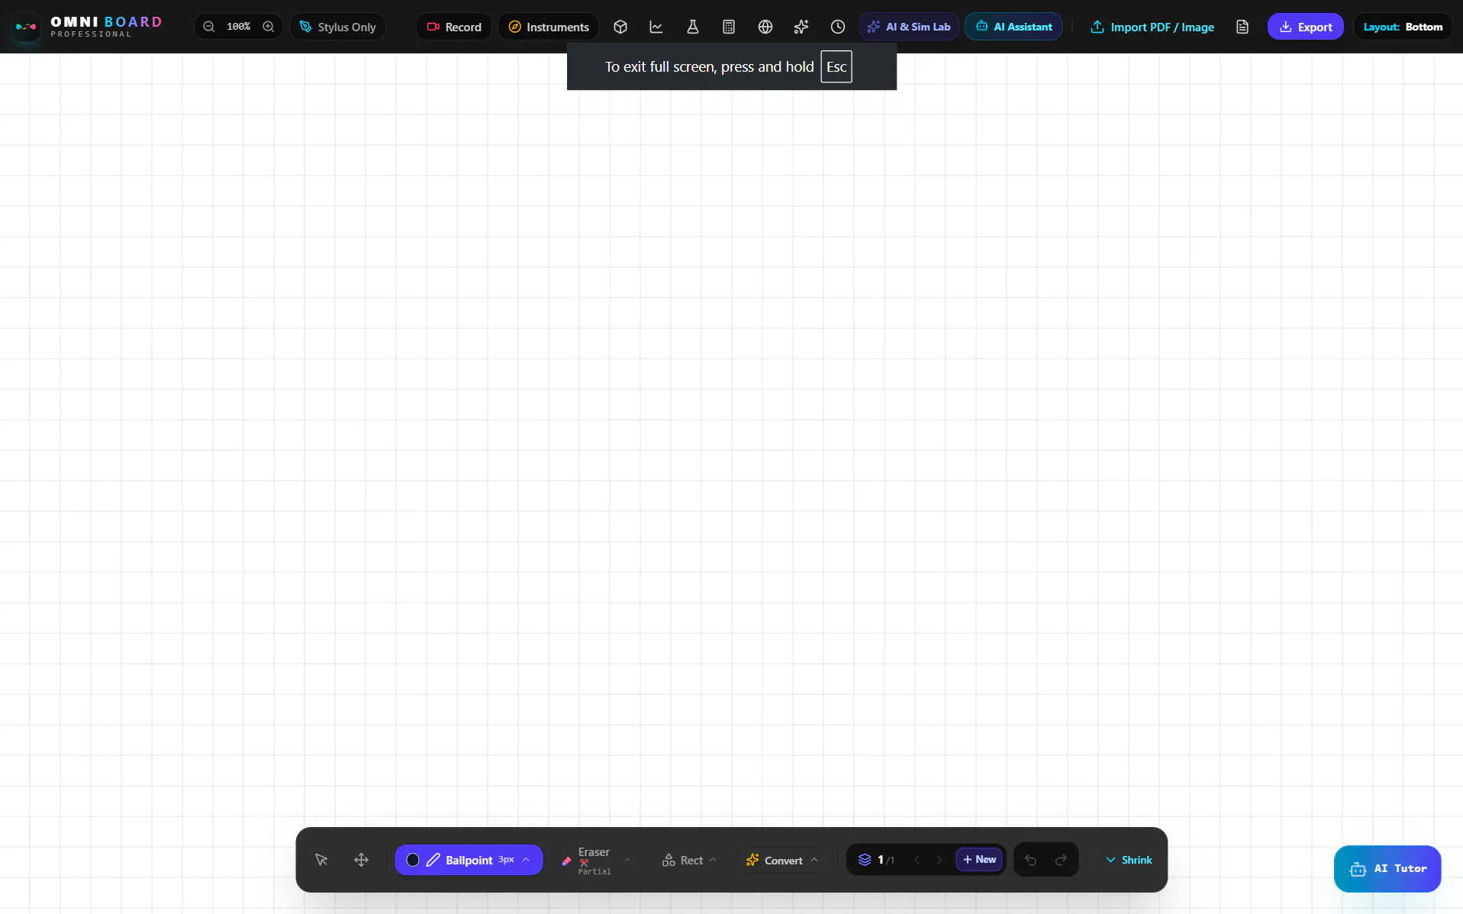The image size is (1463, 914).
Task: Click the document page icon next to Export
Action: point(1242,27)
